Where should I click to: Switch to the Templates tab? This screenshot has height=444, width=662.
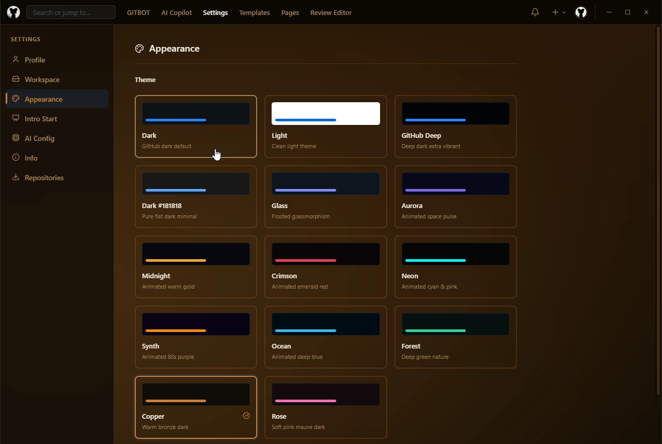tap(254, 12)
